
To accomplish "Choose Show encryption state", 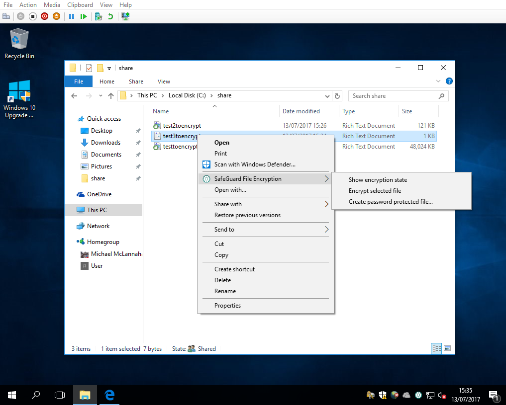I will point(378,180).
